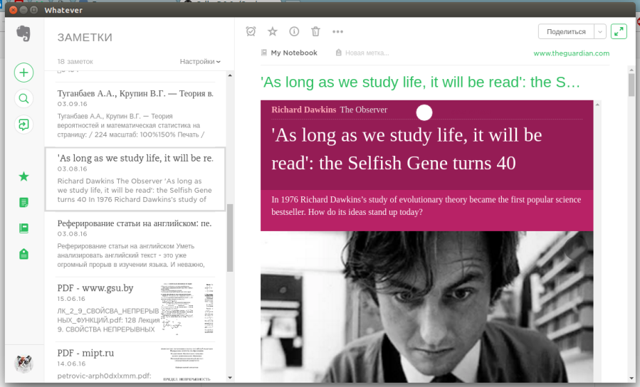Open the PDF - www.gsu.by note
The image size is (640, 387).
(x=135, y=309)
